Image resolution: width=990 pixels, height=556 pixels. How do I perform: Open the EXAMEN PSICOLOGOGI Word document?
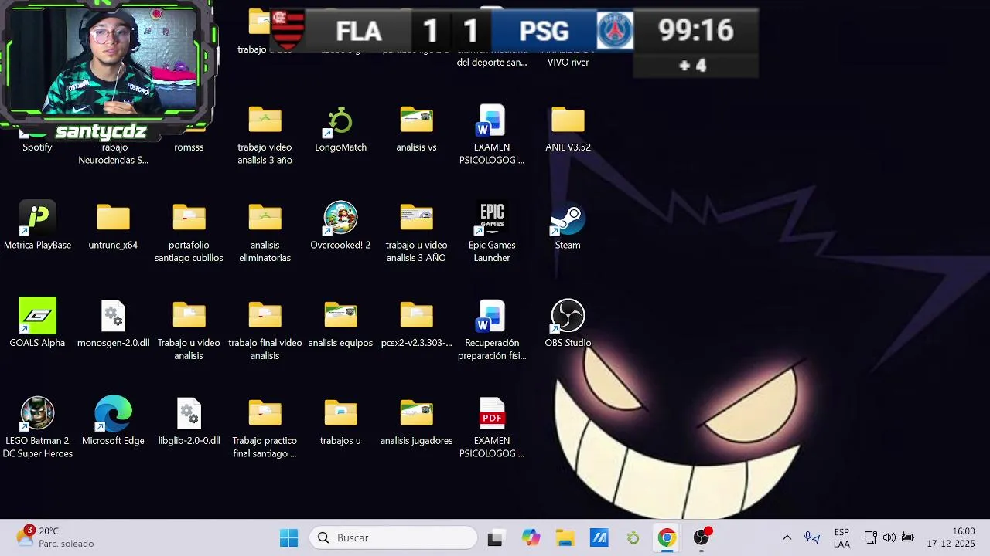point(492,135)
